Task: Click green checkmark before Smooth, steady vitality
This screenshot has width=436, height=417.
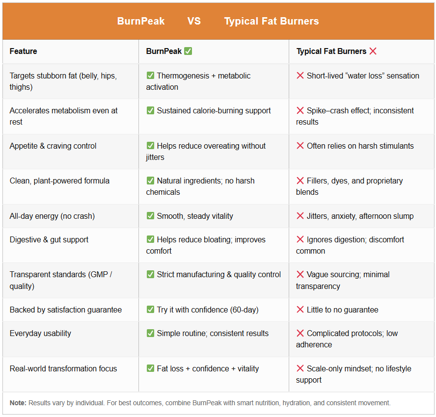Action: coord(150,216)
